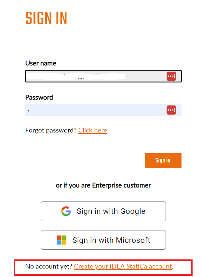Open the forgot password 'Click here' link
This screenshot has width=202, height=277.
click(x=93, y=131)
